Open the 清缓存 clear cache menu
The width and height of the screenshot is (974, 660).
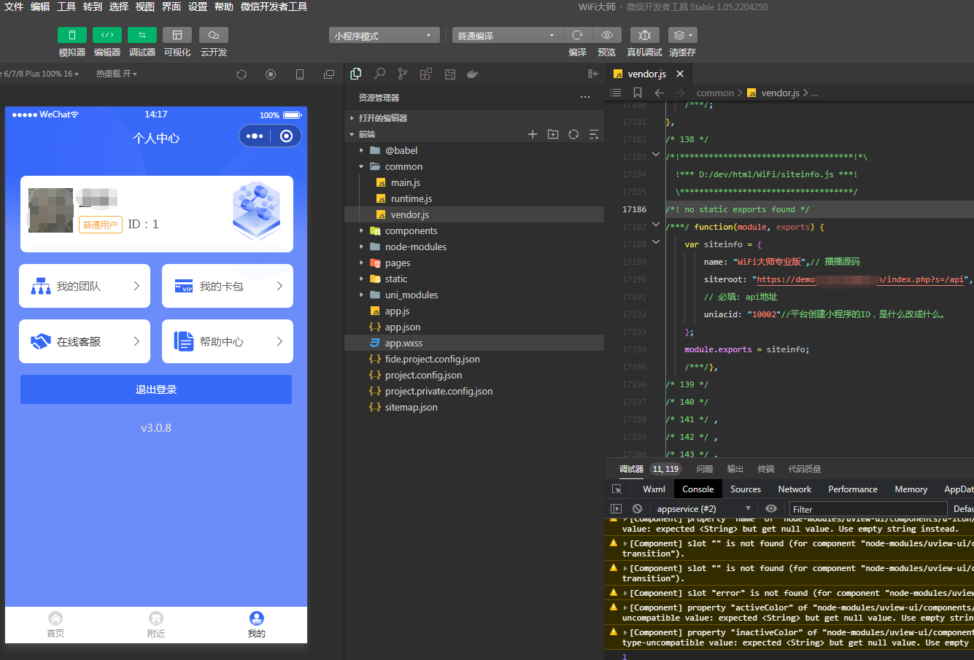coord(682,35)
